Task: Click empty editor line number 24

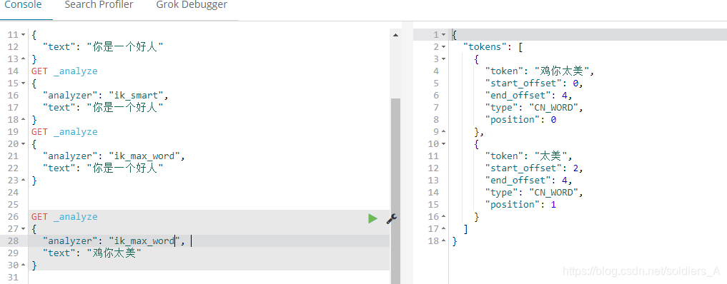Action: click(x=13, y=193)
